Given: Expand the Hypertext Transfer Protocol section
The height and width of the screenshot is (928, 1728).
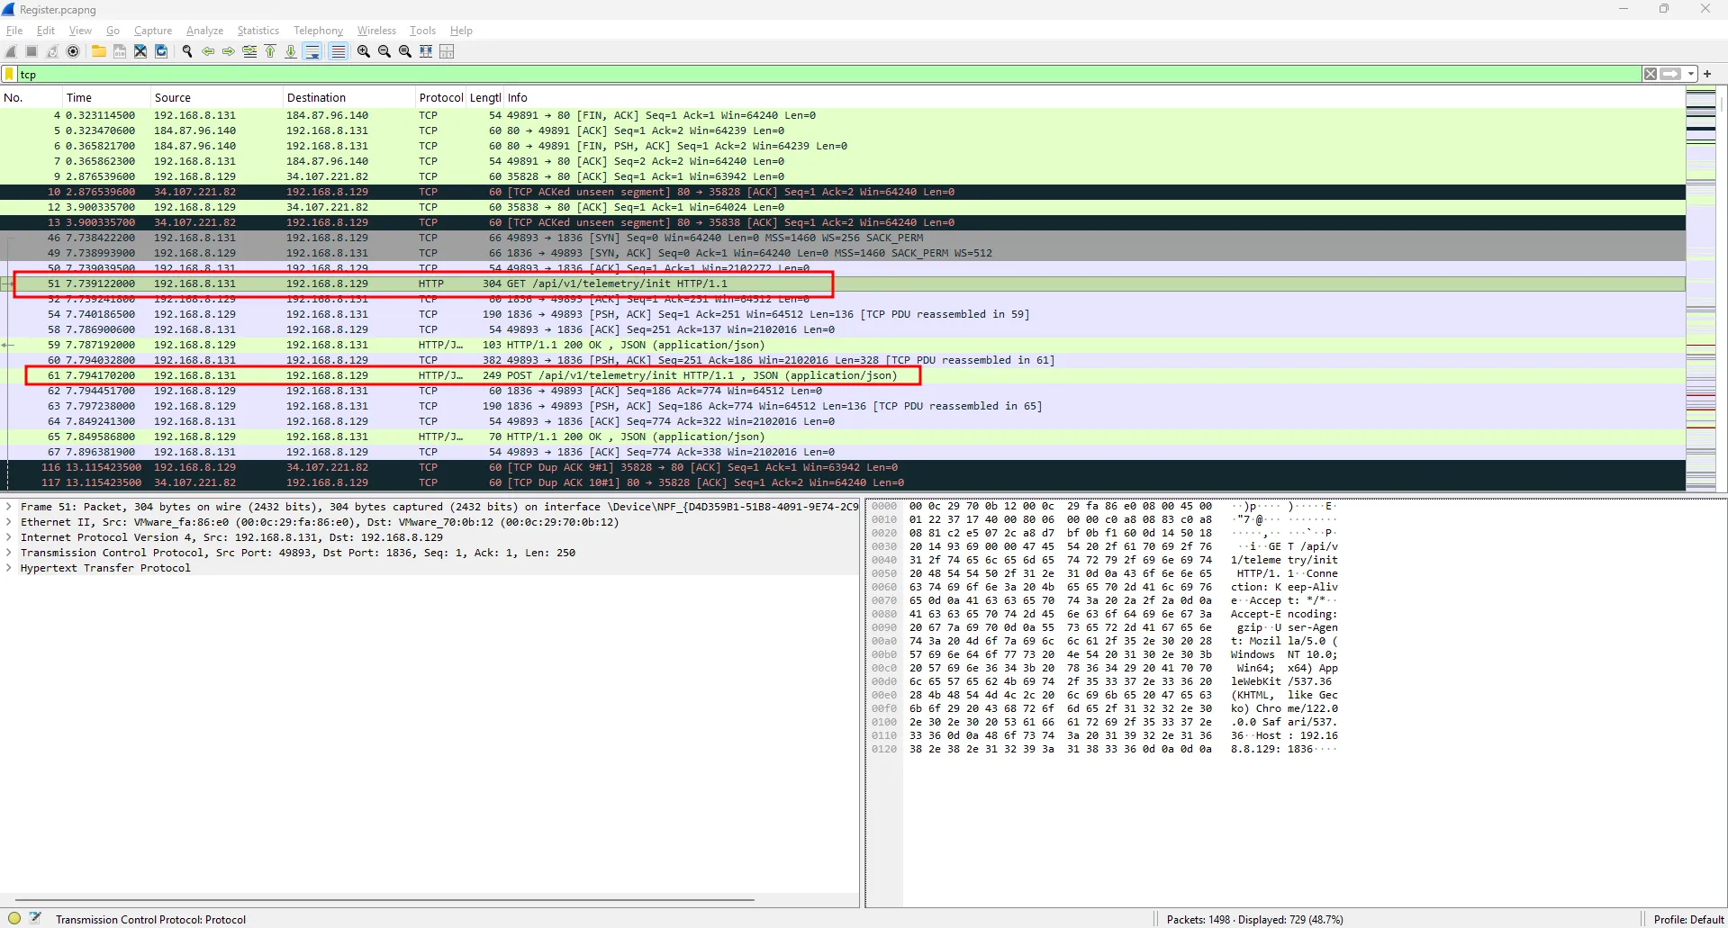Looking at the screenshot, I should pyautogui.click(x=9, y=568).
